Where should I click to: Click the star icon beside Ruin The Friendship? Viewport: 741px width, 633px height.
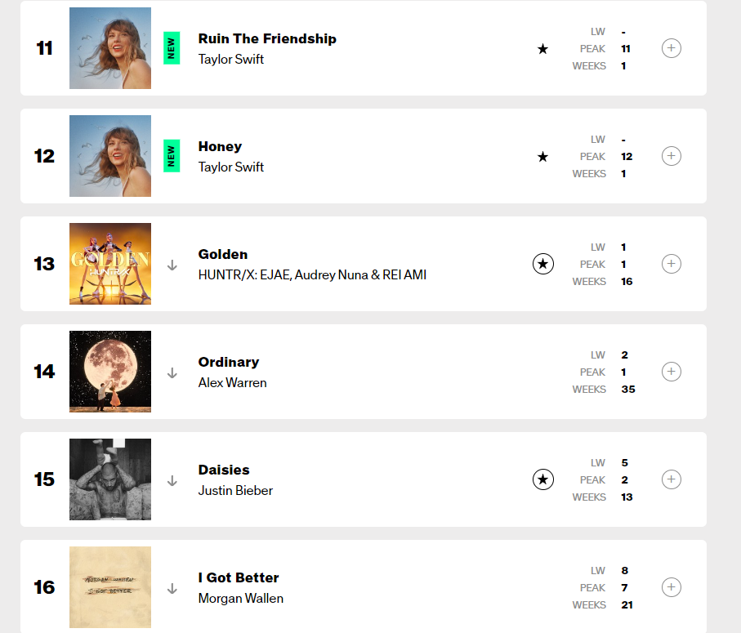pyautogui.click(x=543, y=49)
